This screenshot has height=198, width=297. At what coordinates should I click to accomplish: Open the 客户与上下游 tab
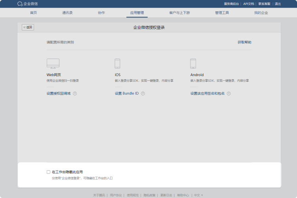point(179,13)
